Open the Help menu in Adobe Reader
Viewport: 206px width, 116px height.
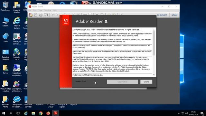55,10
